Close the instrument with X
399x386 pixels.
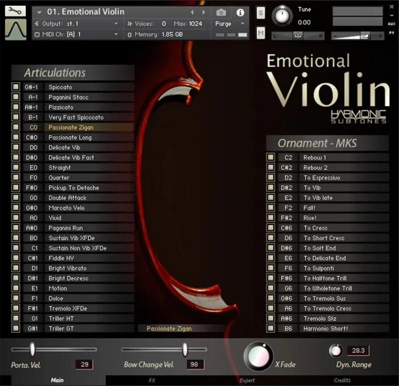pos(392,7)
